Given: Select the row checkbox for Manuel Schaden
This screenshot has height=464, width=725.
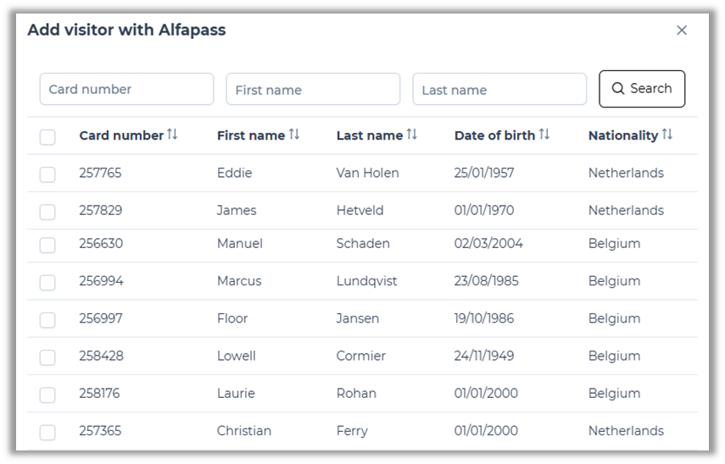Looking at the screenshot, I should click(47, 245).
